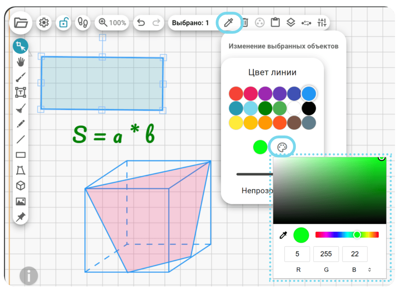The width and height of the screenshot is (401, 289).
Task: Select the text box tool
Action: click(21, 92)
